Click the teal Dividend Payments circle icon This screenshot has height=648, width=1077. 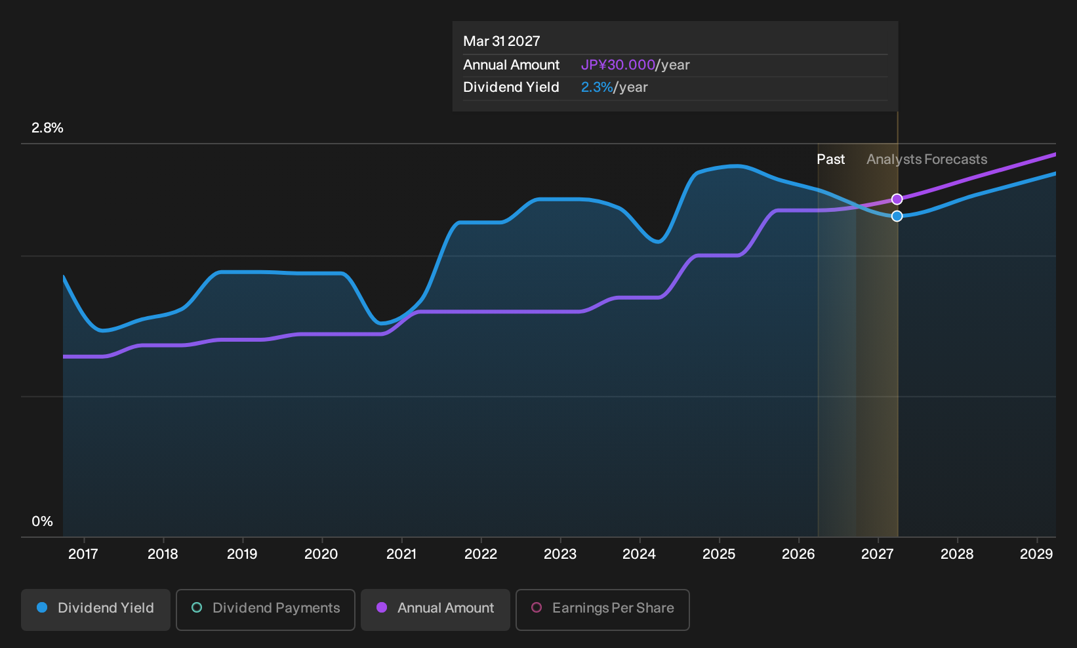click(197, 607)
